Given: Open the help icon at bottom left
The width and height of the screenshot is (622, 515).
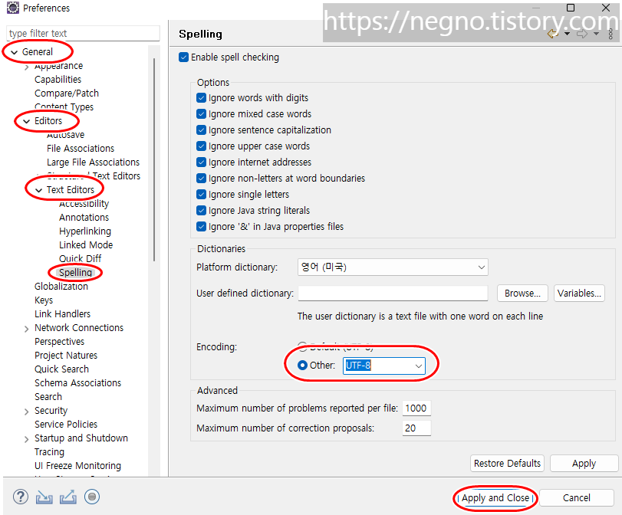Looking at the screenshot, I should (x=20, y=497).
